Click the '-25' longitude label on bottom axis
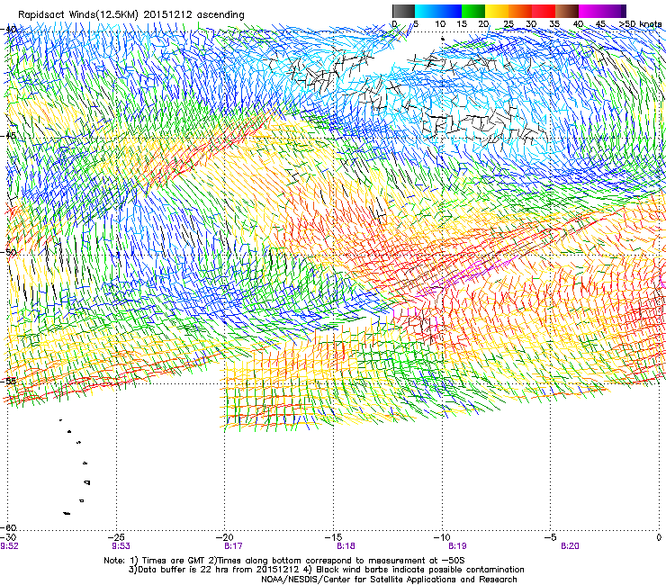The height and width of the screenshot is (585, 666). coord(117,537)
